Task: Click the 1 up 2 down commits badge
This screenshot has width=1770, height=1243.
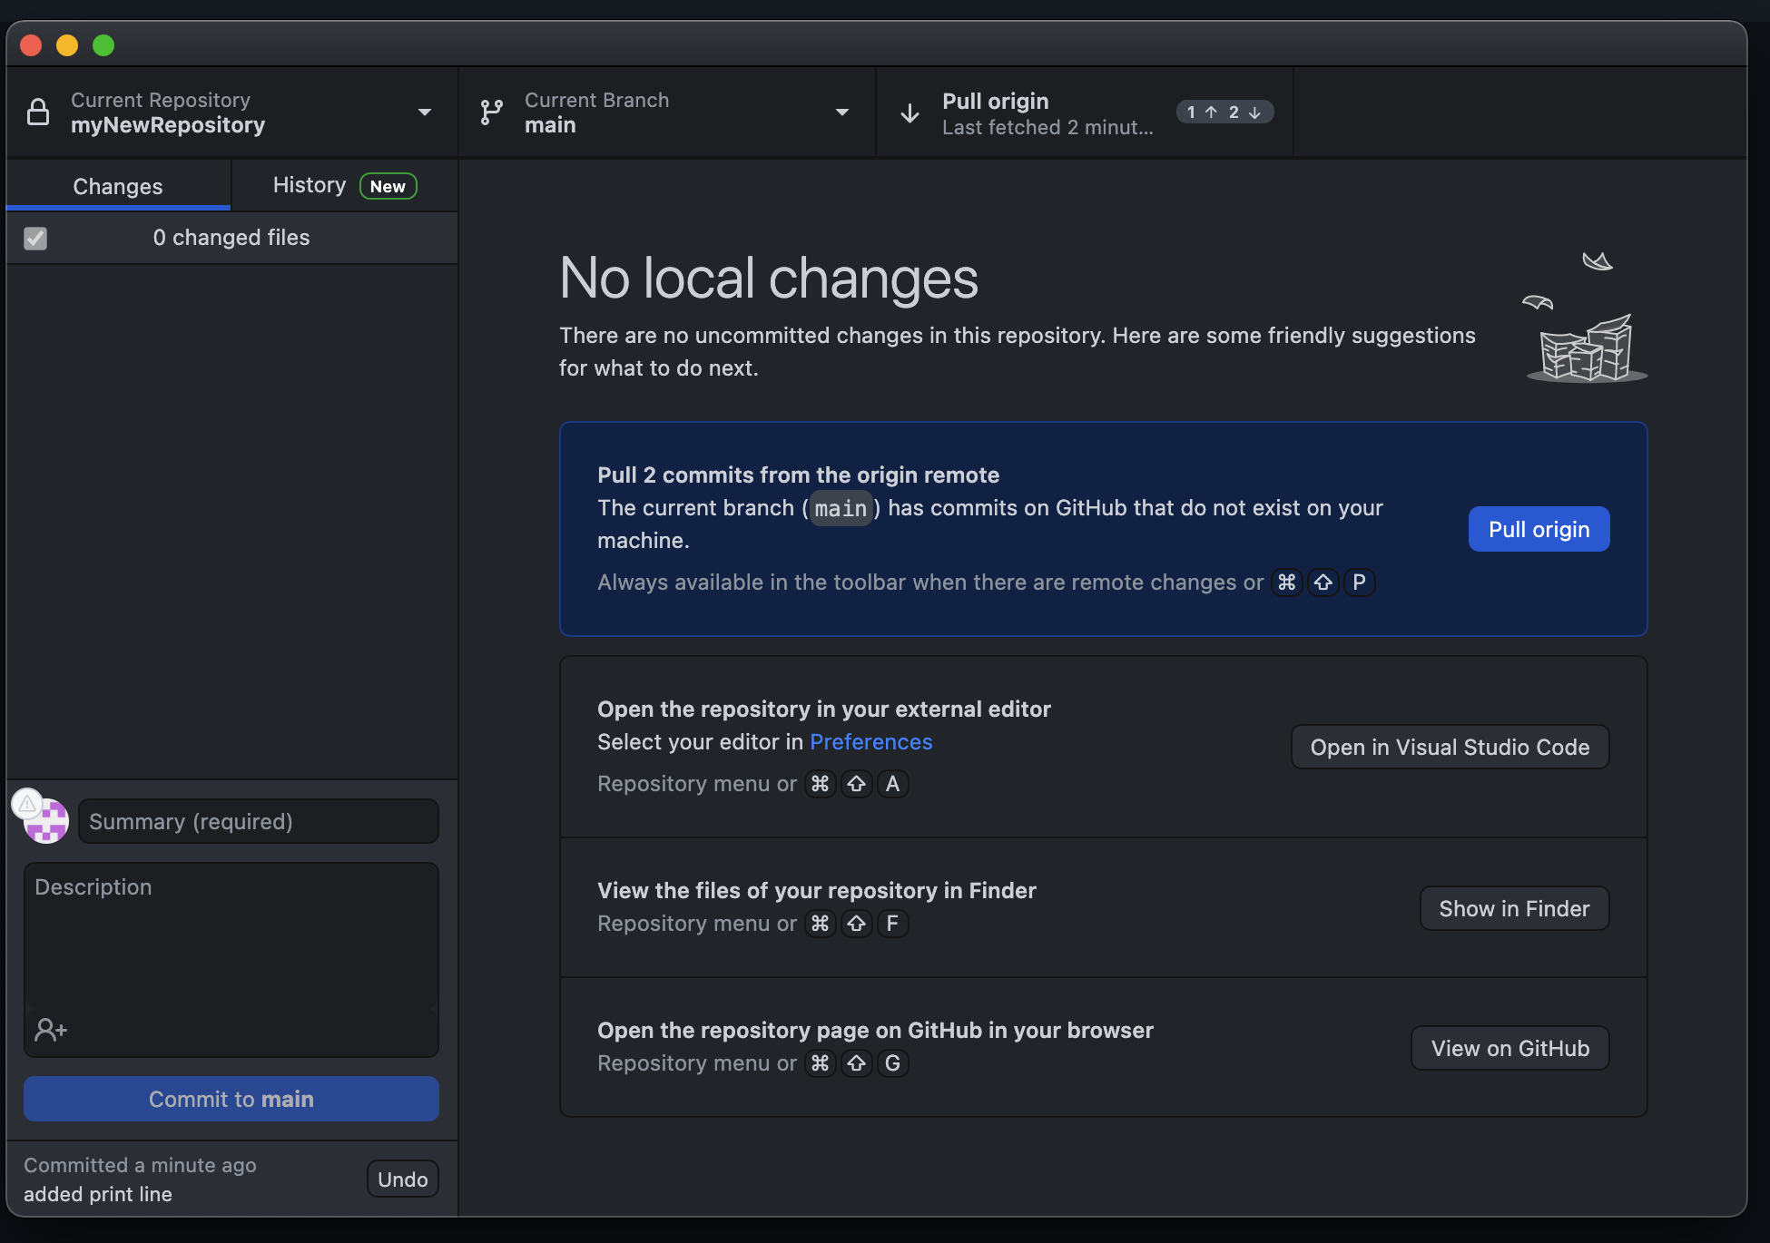Action: [x=1224, y=112]
